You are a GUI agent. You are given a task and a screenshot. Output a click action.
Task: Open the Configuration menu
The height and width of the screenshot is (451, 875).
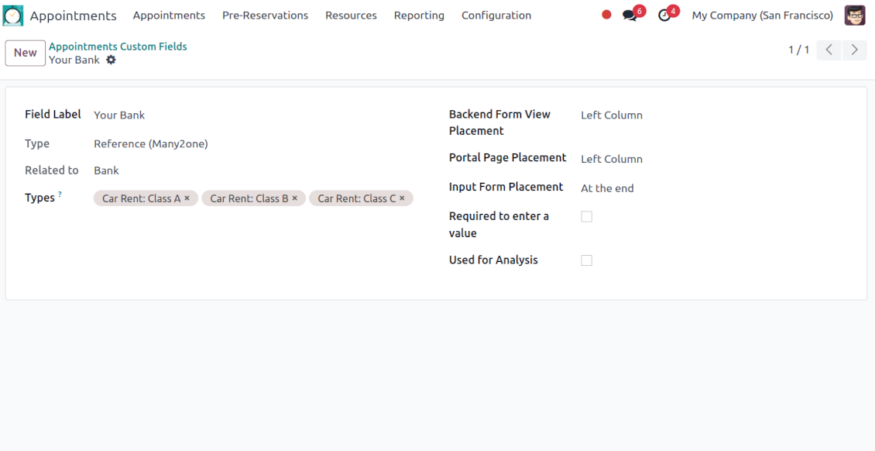pos(496,15)
